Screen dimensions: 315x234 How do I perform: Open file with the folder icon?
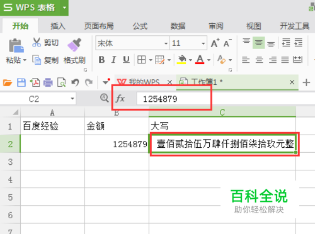tap(8, 82)
